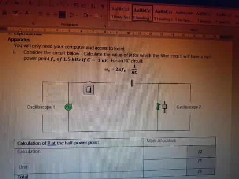Image resolution: width=239 pixels, height=179 pixels.
Task: Click the /2 mark cell
Action: coord(201,152)
